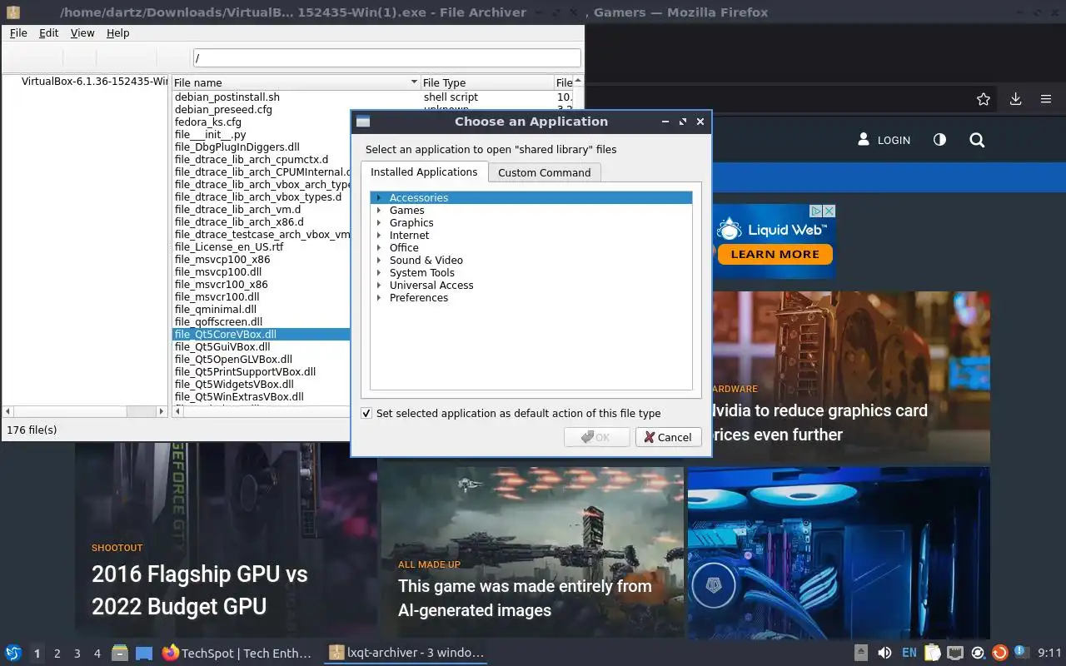Toggle TechSpot dark/light contrast mode

939,140
